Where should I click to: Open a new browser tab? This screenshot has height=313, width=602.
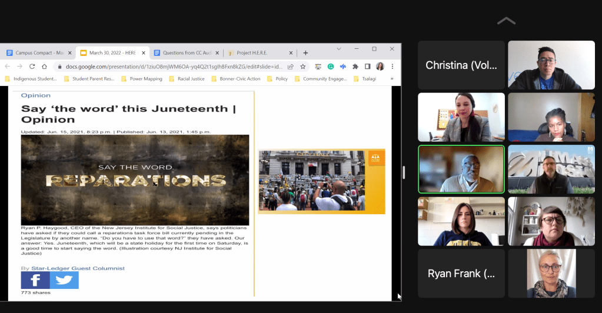coord(305,53)
